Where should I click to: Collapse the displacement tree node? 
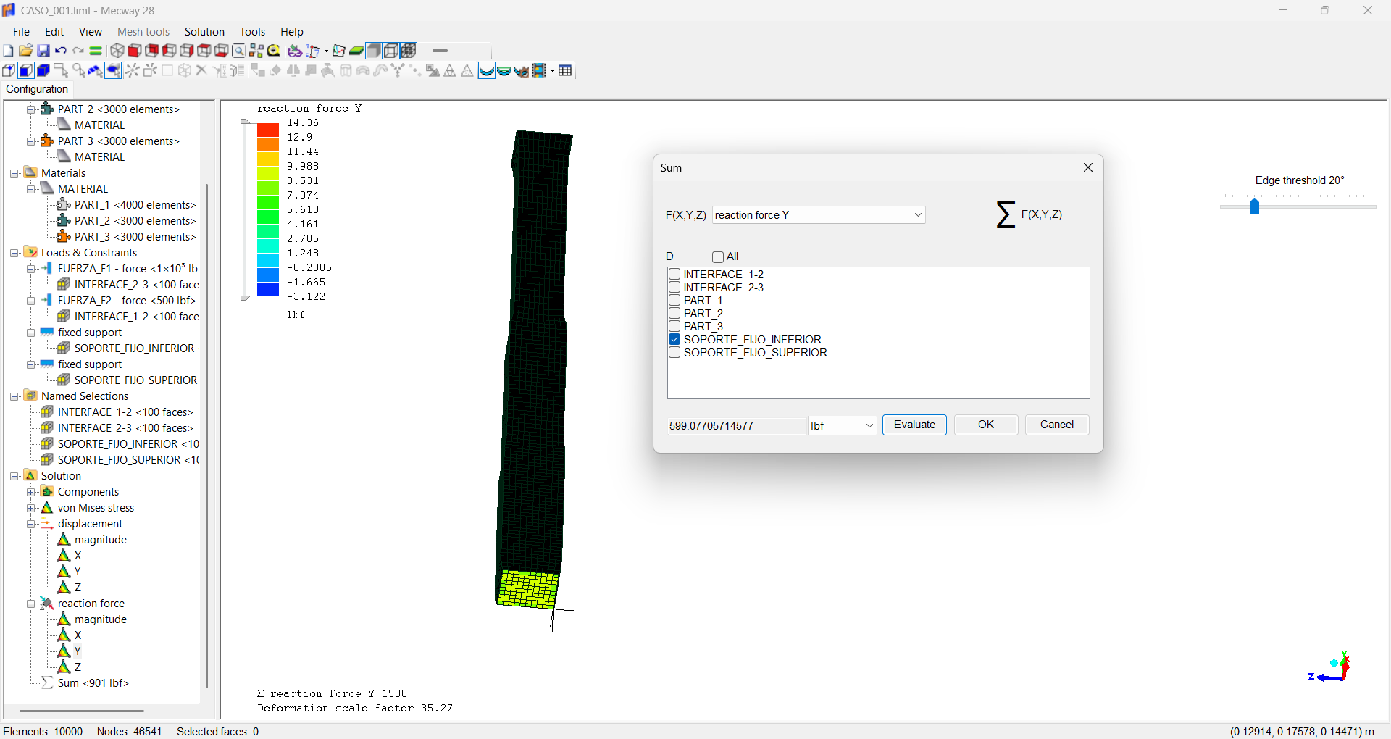(x=31, y=524)
